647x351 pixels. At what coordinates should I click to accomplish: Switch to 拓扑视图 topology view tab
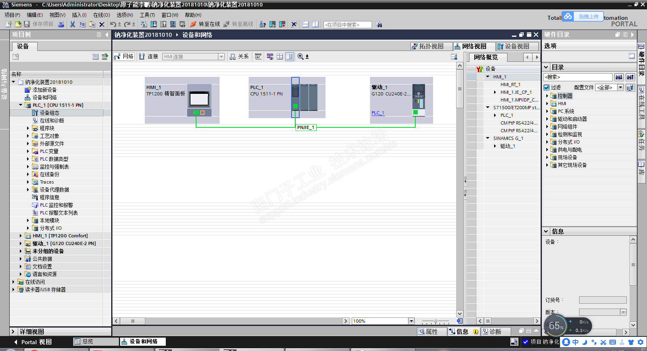tap(431, 46)
